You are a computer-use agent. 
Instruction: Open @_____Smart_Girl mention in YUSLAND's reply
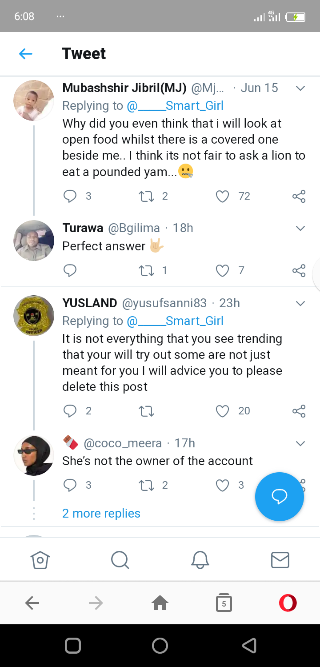pyautogui.click(x=175, y=321)
